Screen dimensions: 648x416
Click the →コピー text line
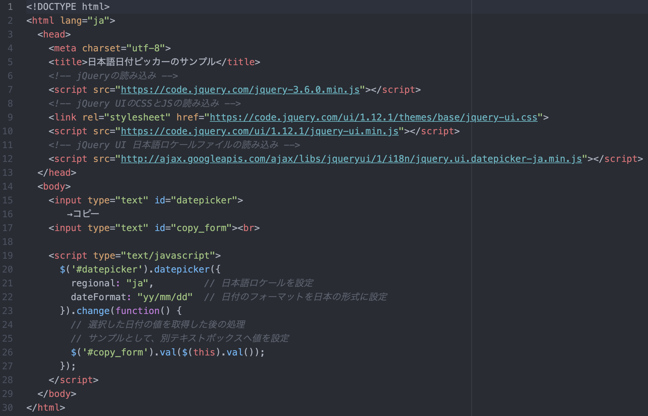point(83,214)
